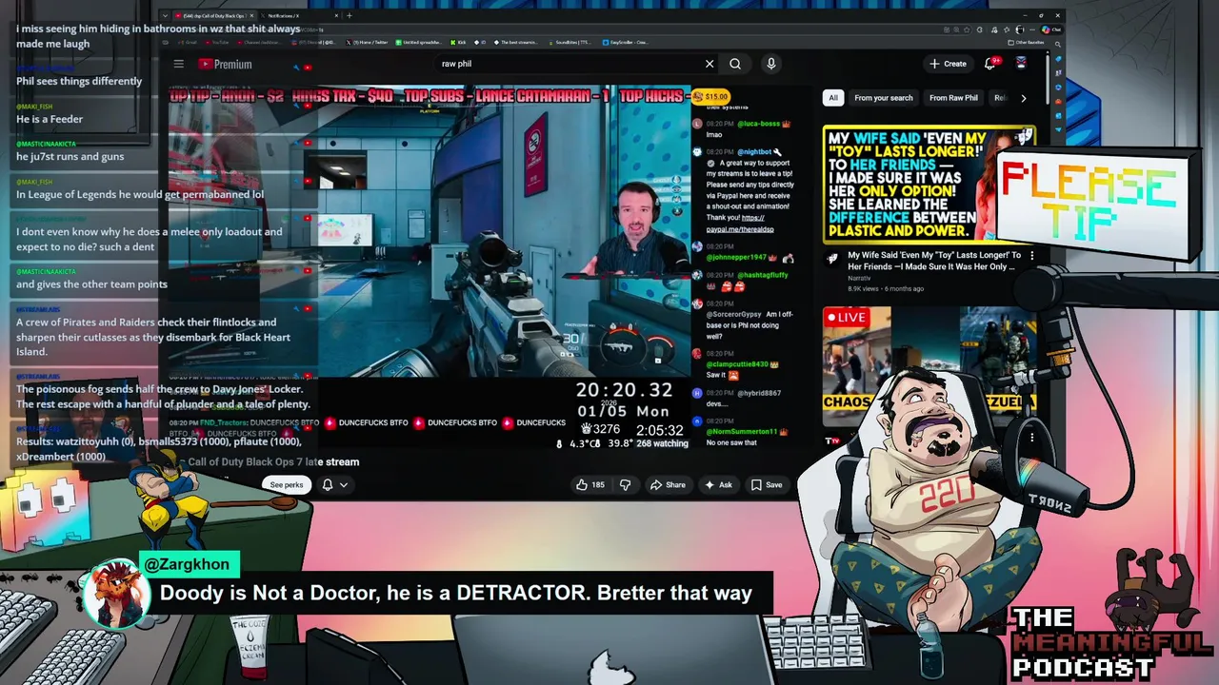Screen dimensions: 1219x685
Task: Open the account avatar menu in YouTube
Action: click(1021, 64)
